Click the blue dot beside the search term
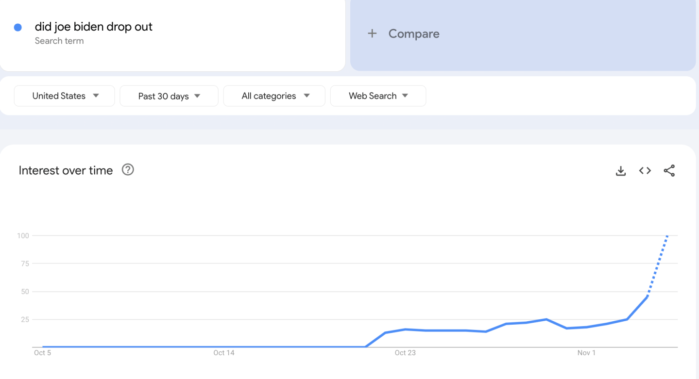 point(18,28)
